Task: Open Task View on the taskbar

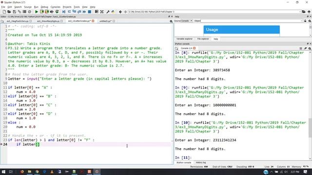Action: pyautogui.click(x=11, y=172)
